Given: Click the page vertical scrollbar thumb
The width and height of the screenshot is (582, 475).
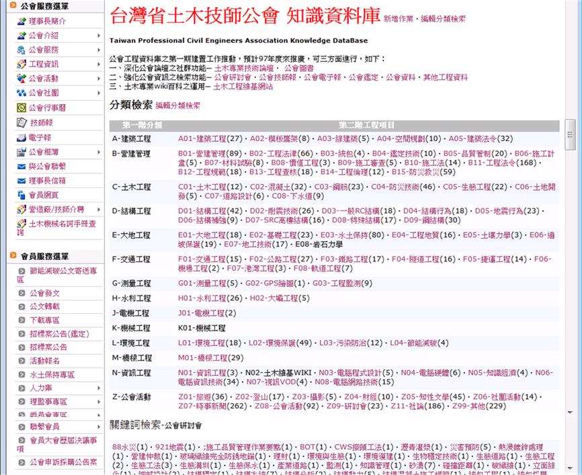Looking at the screenshot, I should click(570, 134).
